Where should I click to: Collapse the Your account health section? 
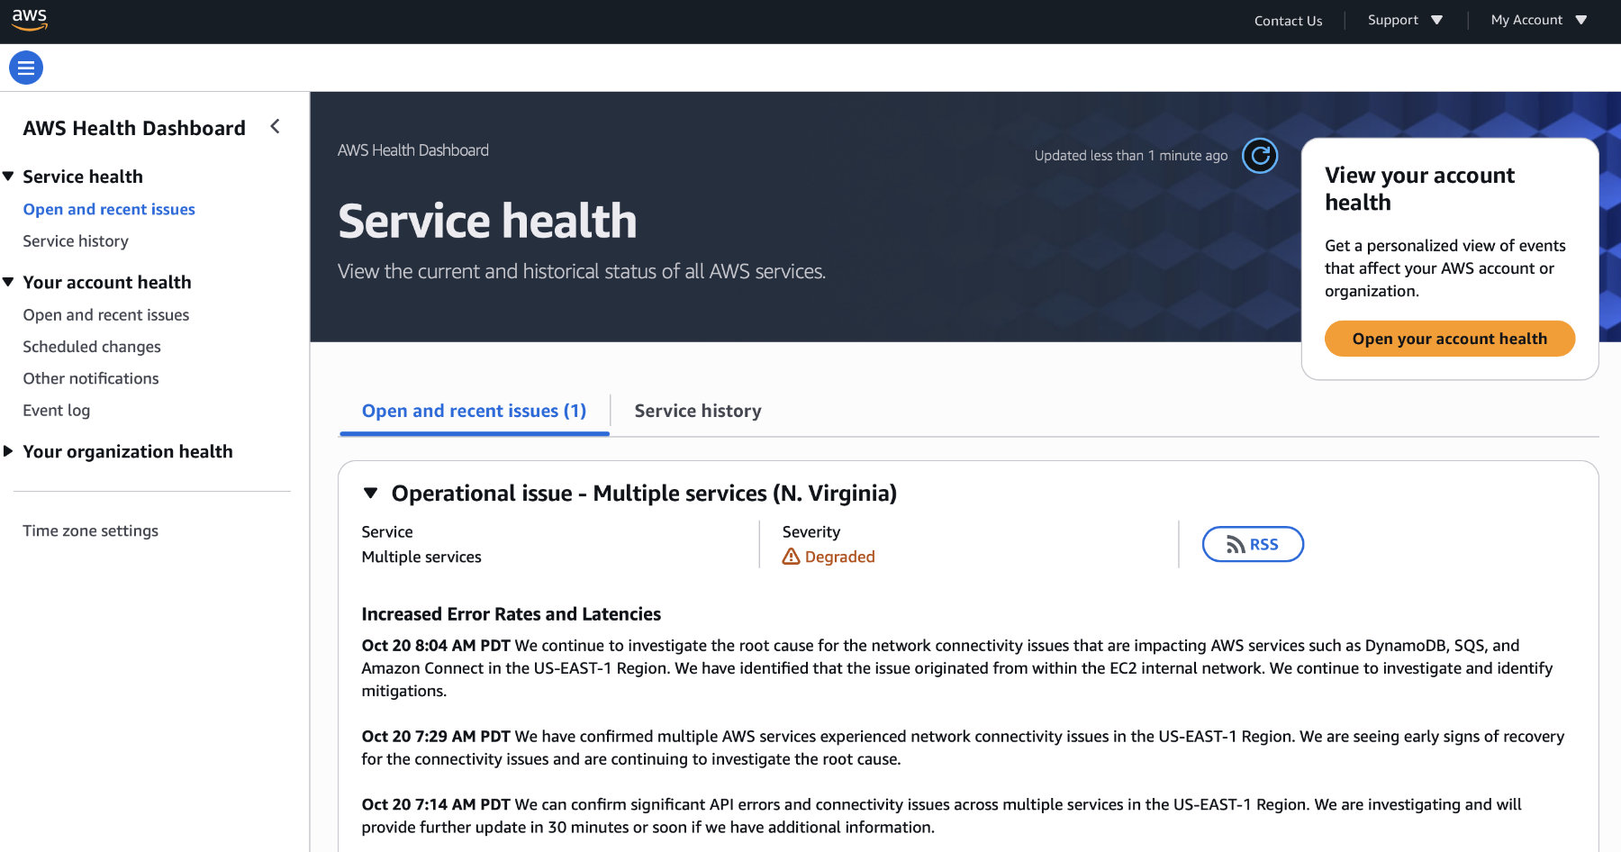(9, 282)
